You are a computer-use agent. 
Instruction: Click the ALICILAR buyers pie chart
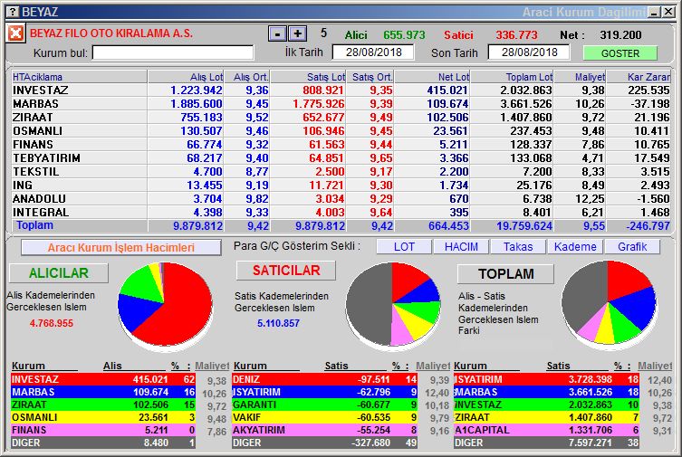[x=165, y=305]
